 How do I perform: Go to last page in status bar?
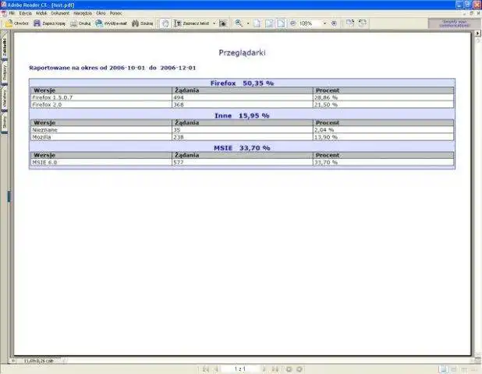pyautogui.click(x=275, y=369)
